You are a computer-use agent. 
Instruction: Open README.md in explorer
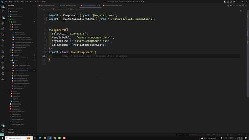click(x=16, y=117)
